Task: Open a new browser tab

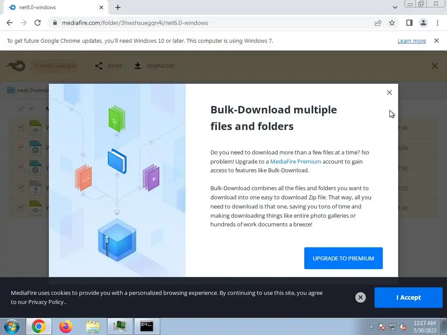Action: click(118, 7)
